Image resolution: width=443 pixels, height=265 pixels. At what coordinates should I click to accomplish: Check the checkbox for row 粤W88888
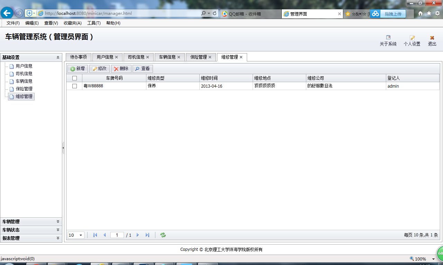pyautogui.click(x=74, y=86)
